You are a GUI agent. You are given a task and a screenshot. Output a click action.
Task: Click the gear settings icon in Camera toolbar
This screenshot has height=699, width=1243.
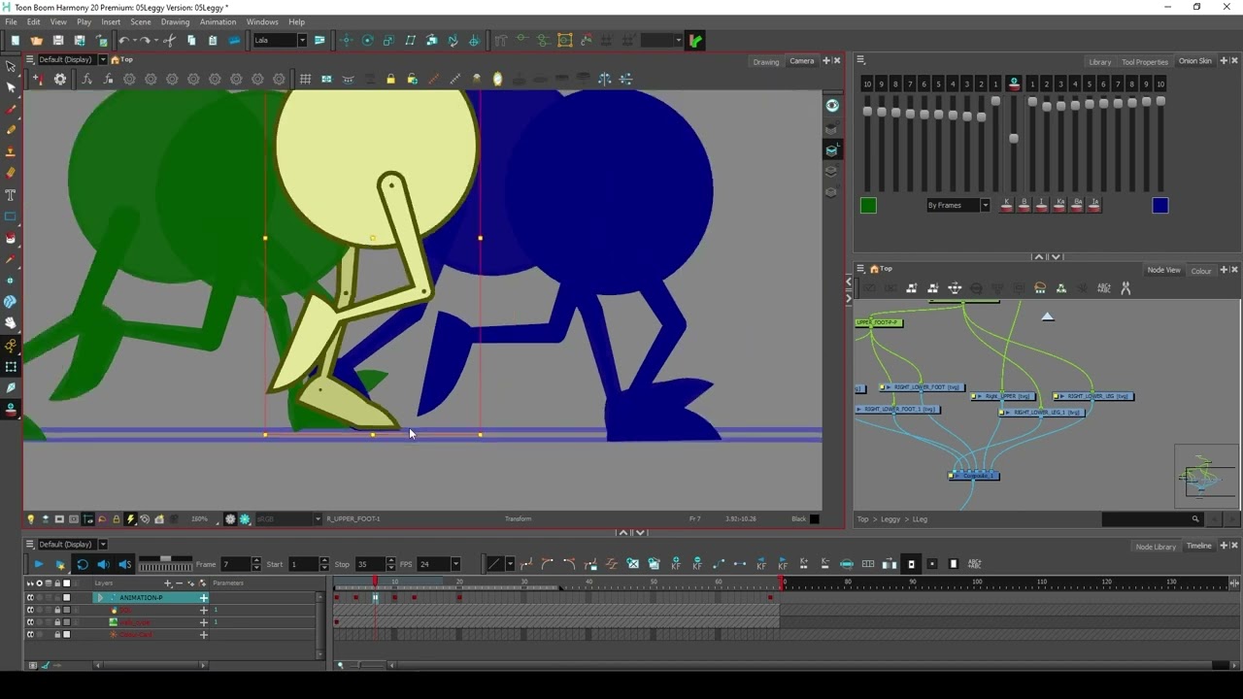click(60, 79)
